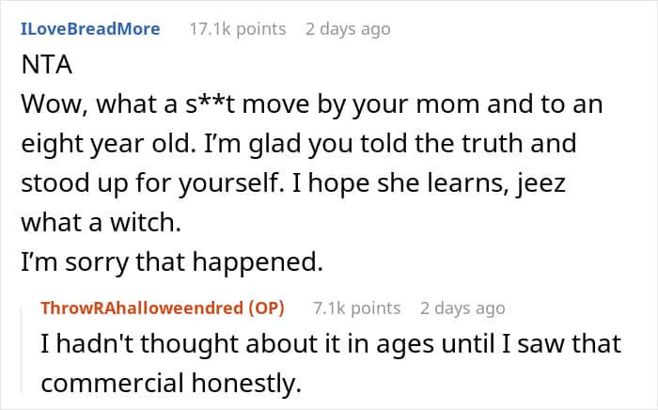Click the 17.1k points score

237,29
